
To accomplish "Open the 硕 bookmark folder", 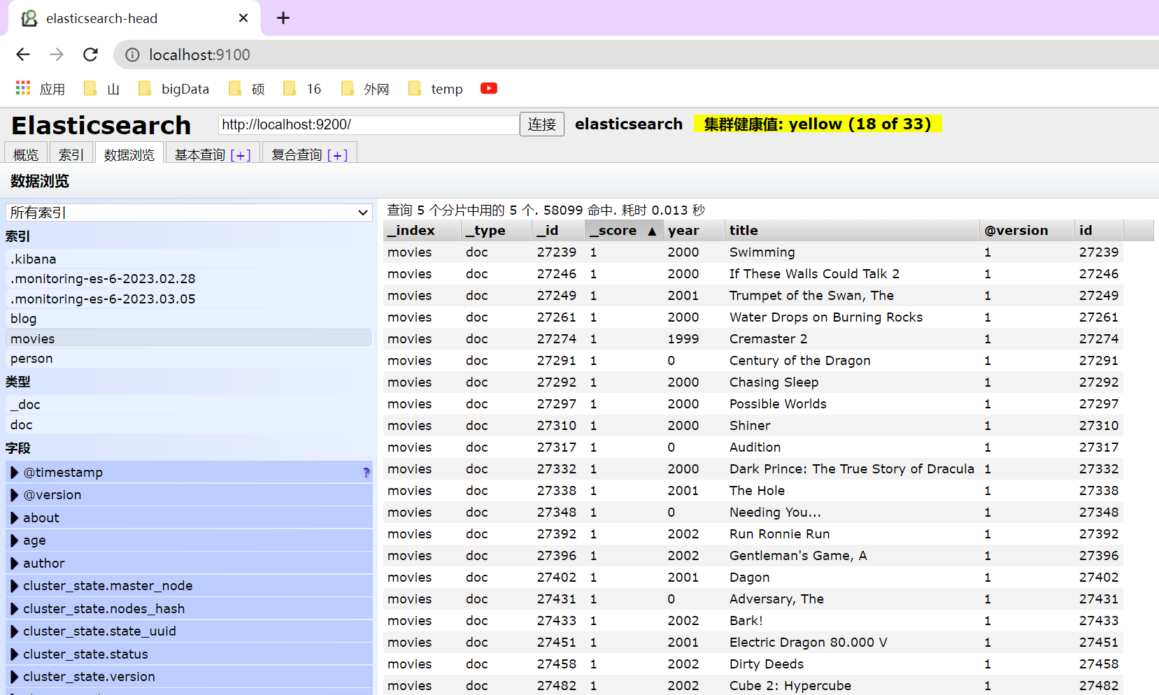I will (247, 89).
